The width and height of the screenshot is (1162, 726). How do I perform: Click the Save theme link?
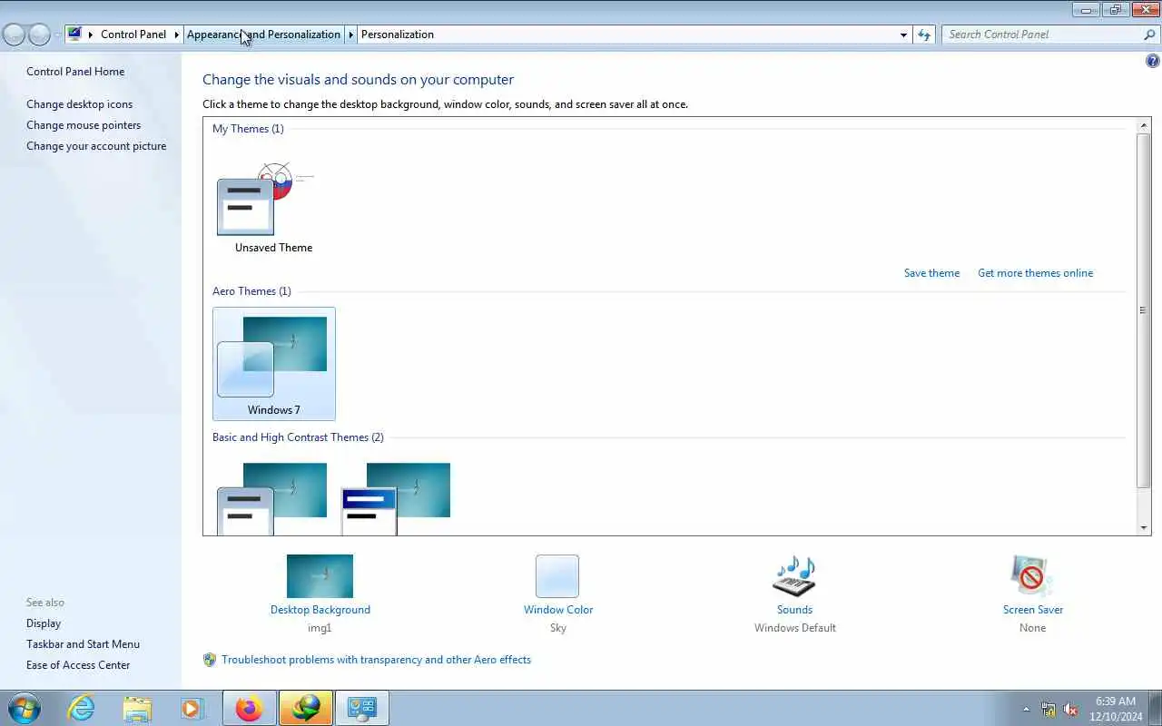(931, 273)
